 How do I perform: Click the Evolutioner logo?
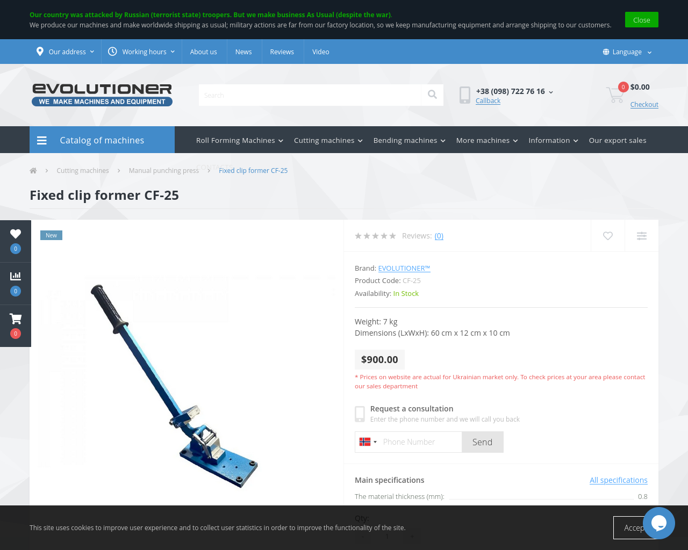pos(102,95)
